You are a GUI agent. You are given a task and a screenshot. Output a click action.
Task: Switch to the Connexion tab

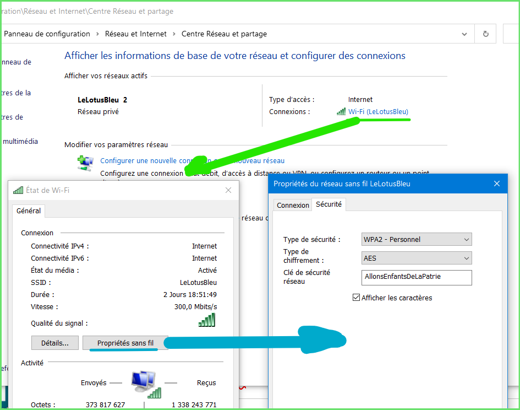[293, 205]
